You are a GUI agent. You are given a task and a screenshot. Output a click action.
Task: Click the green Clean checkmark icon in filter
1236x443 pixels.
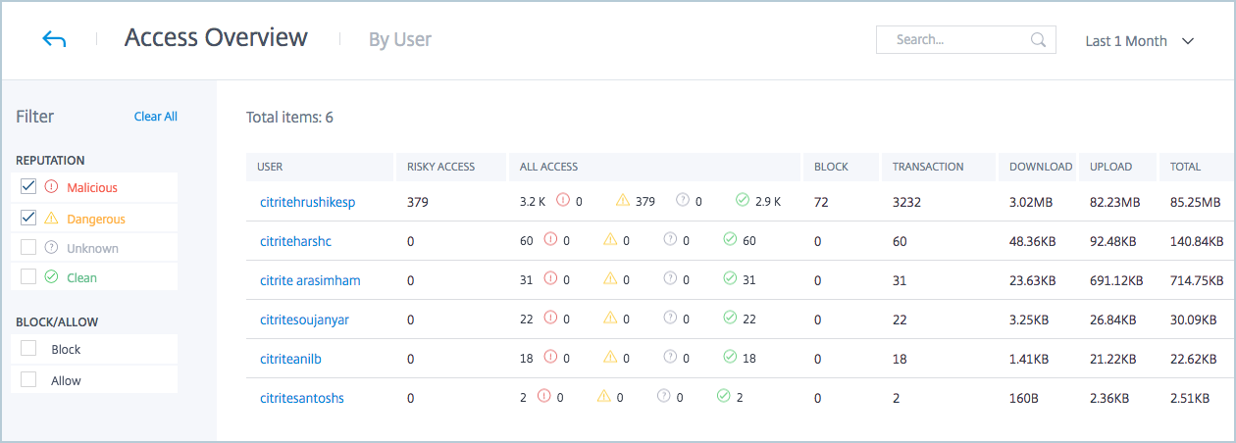click(52, 277)
